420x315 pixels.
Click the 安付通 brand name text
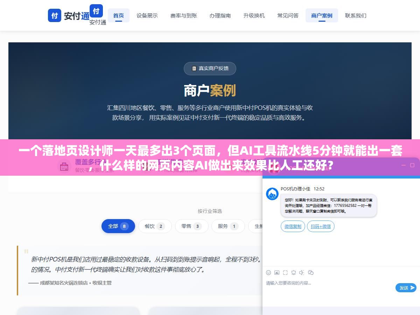(x=77, y=16)
